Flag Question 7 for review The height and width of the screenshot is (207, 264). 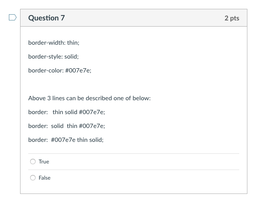(13, 17)
